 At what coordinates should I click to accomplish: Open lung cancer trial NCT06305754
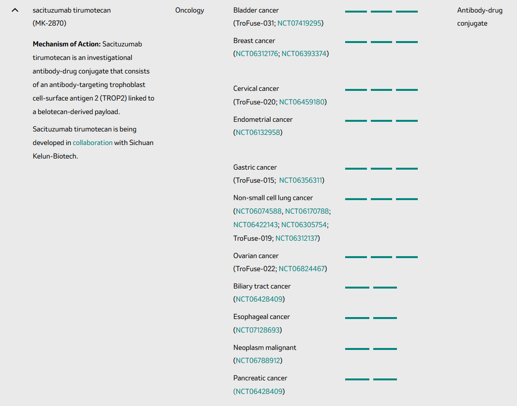click(304, 225)
